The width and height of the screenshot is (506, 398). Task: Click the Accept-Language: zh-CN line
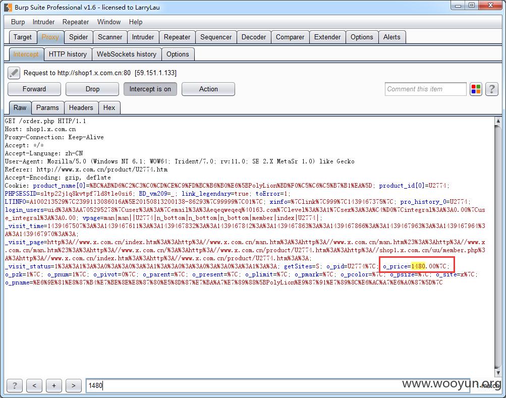(44, 153)
